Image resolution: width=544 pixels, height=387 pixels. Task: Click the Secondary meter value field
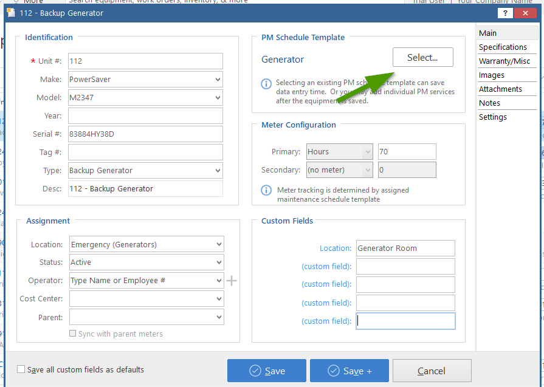(407, 170)
